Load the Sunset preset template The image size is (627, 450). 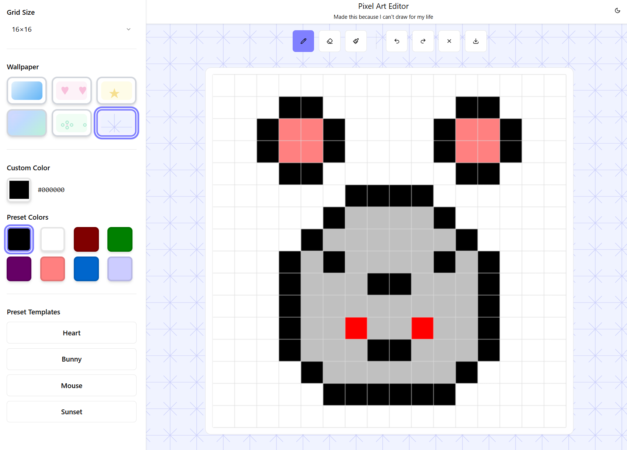click(72, 412)
